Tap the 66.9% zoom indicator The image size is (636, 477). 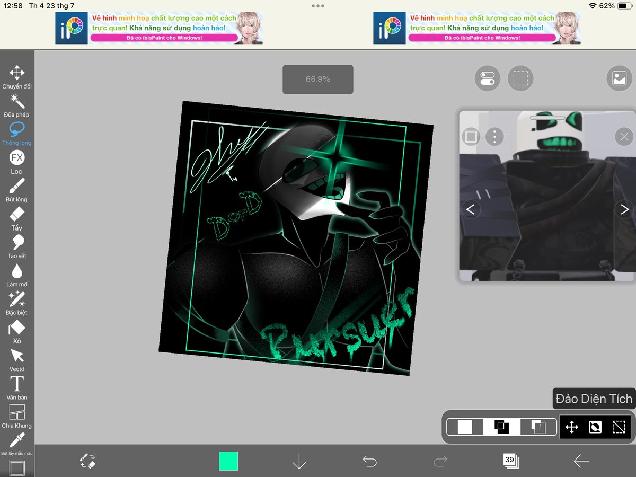(317, 79)
